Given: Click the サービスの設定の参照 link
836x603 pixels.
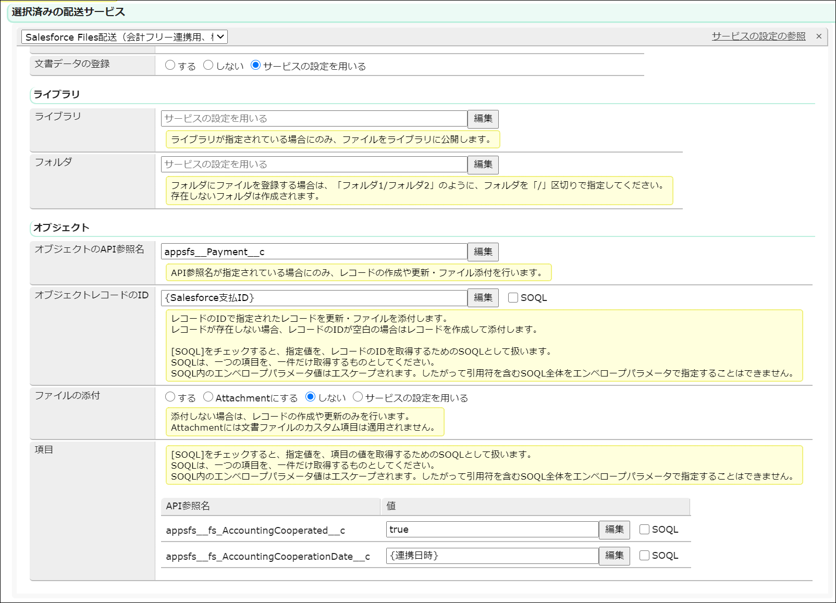Looking at the screenshot, I should [x=758, y=36].
